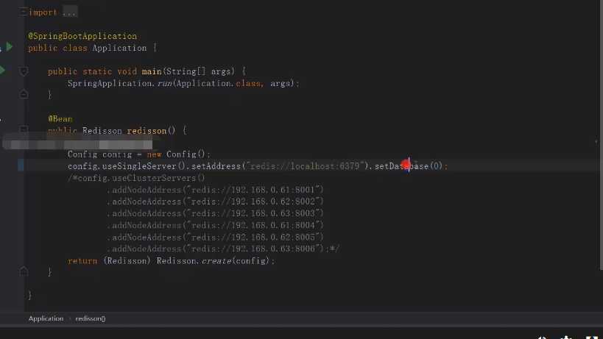Click the @Bean annotation
The width and height of the screenshot is (603, 339).
click(x=60, y=118)
